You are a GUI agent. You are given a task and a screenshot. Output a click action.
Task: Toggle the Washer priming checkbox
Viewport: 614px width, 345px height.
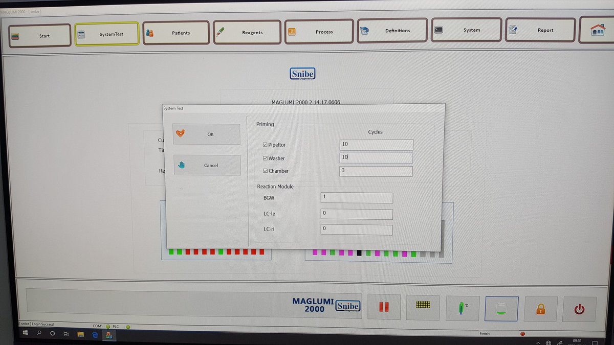coord(265,158)
